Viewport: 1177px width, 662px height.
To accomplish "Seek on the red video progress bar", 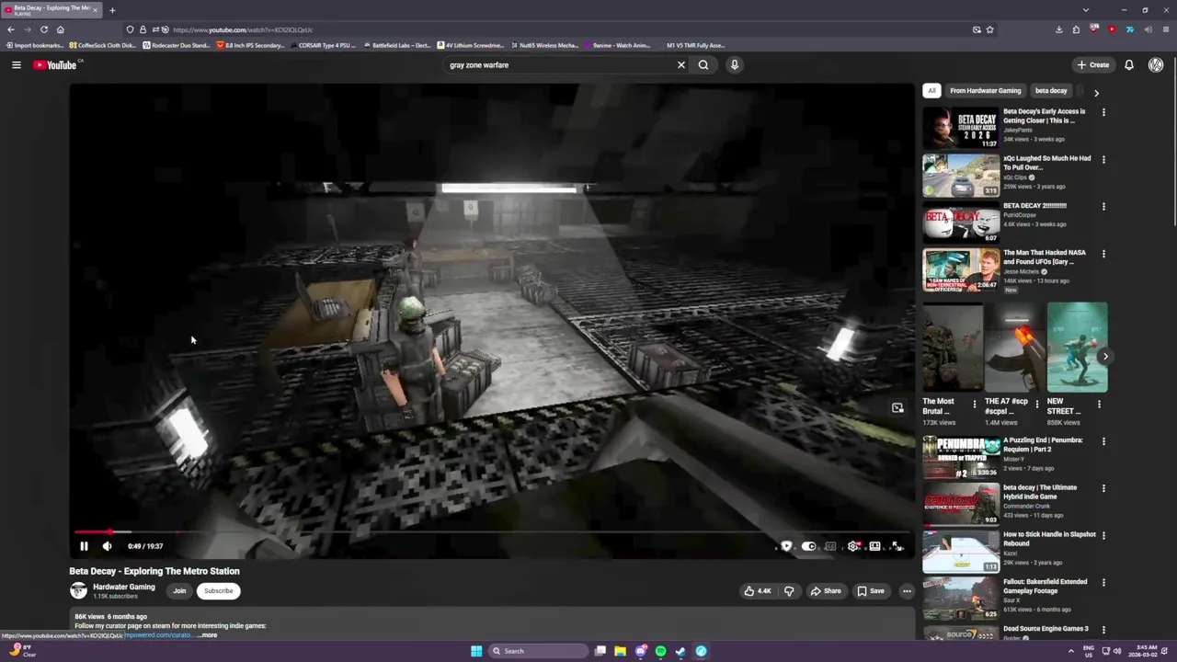I will pos(492,531).
